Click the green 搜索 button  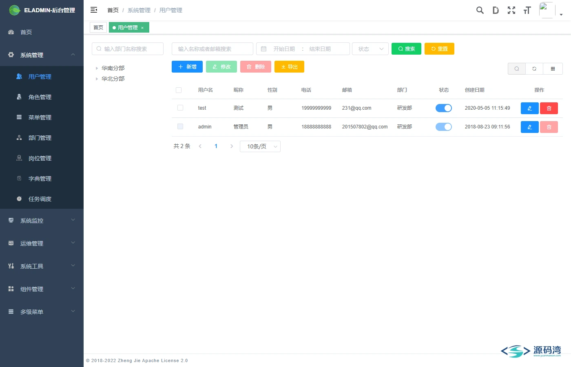[x=406, y=49]
